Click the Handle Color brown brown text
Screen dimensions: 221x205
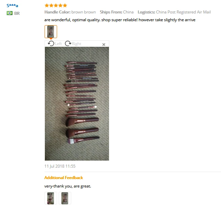(70, 12)
